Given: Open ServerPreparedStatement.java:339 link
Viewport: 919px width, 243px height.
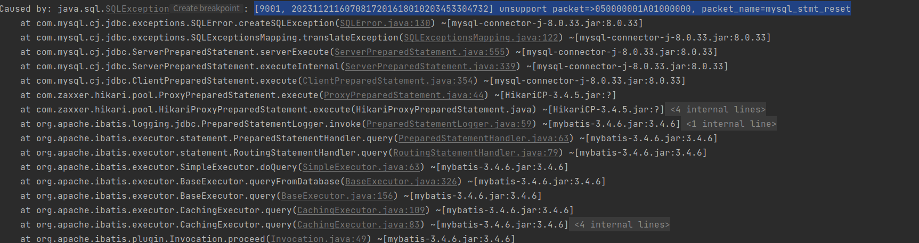Looking at the screenshot, I should [x=430, y=67].
